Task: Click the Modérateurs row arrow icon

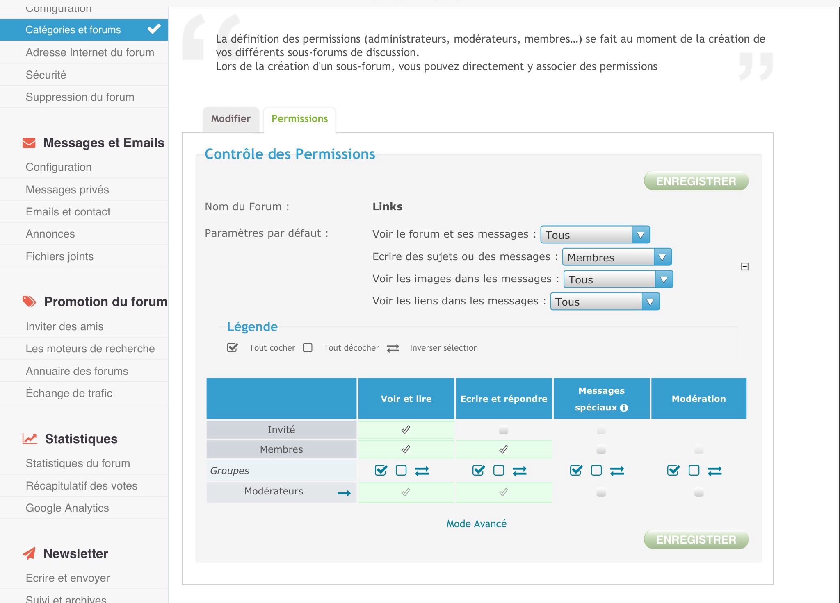Action: 344,493
